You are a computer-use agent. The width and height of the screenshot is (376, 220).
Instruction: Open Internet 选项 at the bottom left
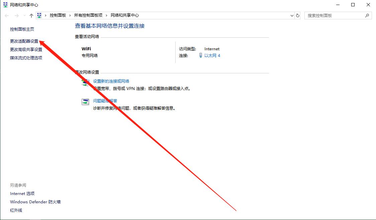[22, 193]
